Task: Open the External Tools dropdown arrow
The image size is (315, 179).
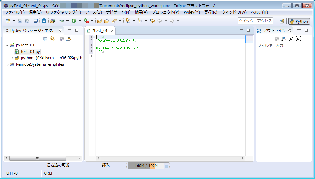Action: 92,21
